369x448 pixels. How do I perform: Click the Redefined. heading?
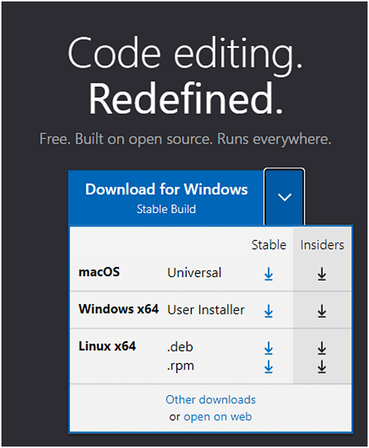pos(186,99)
